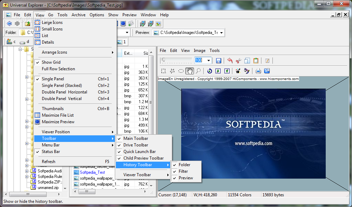Open the Archive menu
352x207 pixels.
[x=78, y=15]
